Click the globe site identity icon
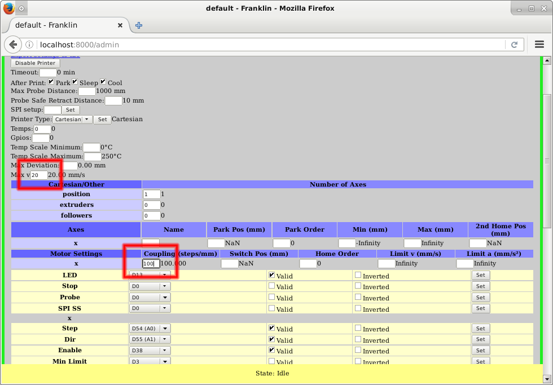 point(30,45)
